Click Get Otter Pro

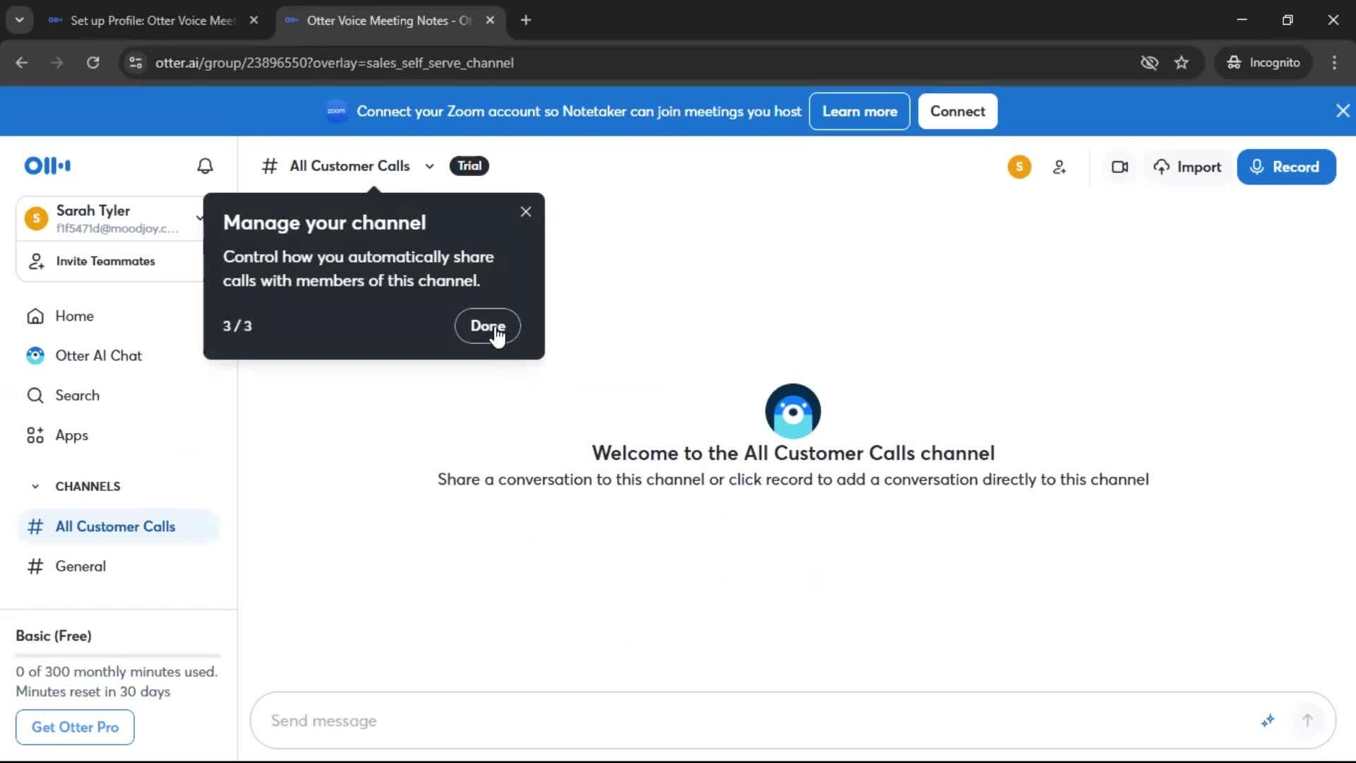click(x=75, y=727)
